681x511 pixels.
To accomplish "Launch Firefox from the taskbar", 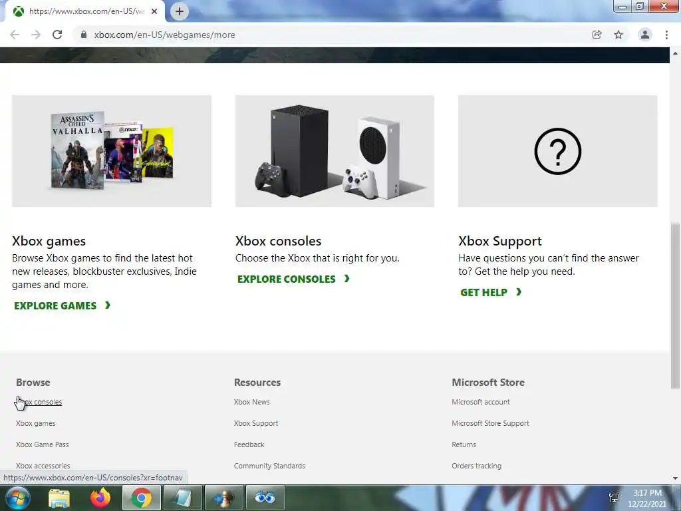I will pos(100,498).
